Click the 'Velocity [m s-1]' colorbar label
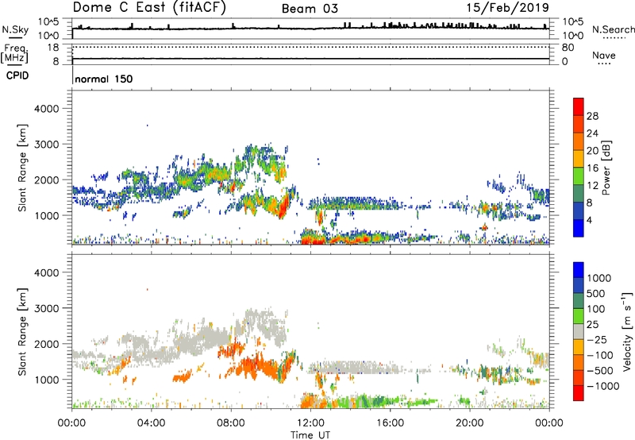635x440 pixels. 627,330
